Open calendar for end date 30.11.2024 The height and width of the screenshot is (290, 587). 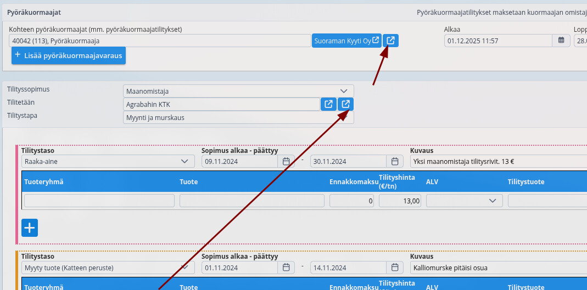pyautogui.click(x=395, y=161)
